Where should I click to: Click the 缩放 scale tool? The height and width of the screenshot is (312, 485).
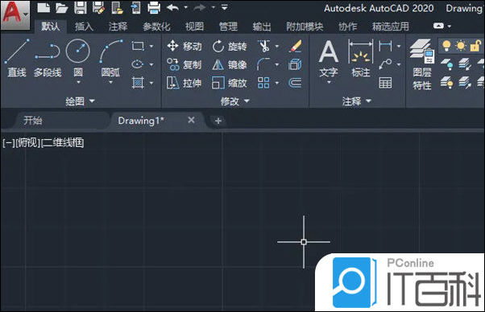pos(230,83)
